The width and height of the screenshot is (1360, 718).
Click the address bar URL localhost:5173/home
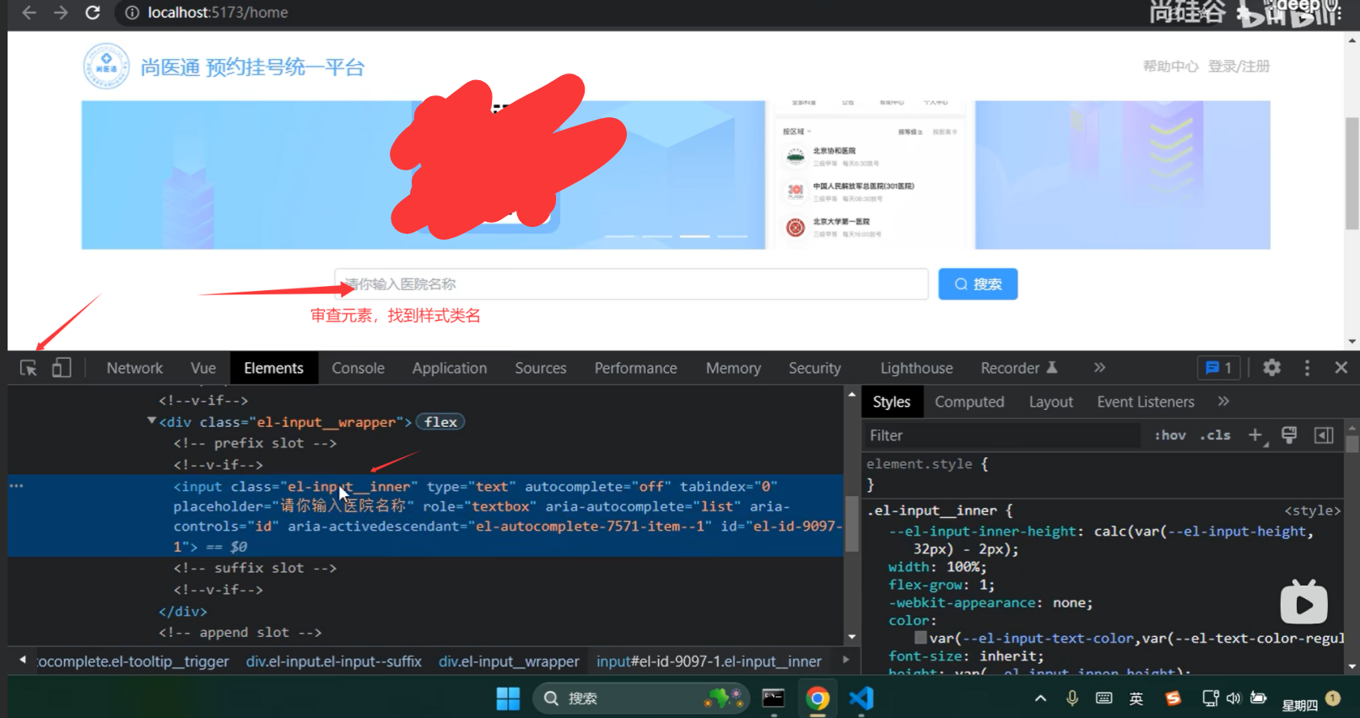point(218,13)
